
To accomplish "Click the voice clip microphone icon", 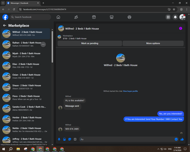I will pyautogui.click(x=59, y=139).
